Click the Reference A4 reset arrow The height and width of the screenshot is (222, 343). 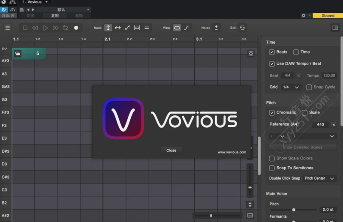click(334, 124)
